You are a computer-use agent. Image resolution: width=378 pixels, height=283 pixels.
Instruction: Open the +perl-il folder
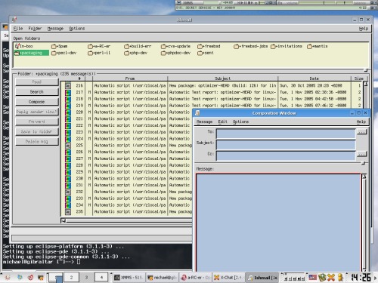(x=99, y=53)
